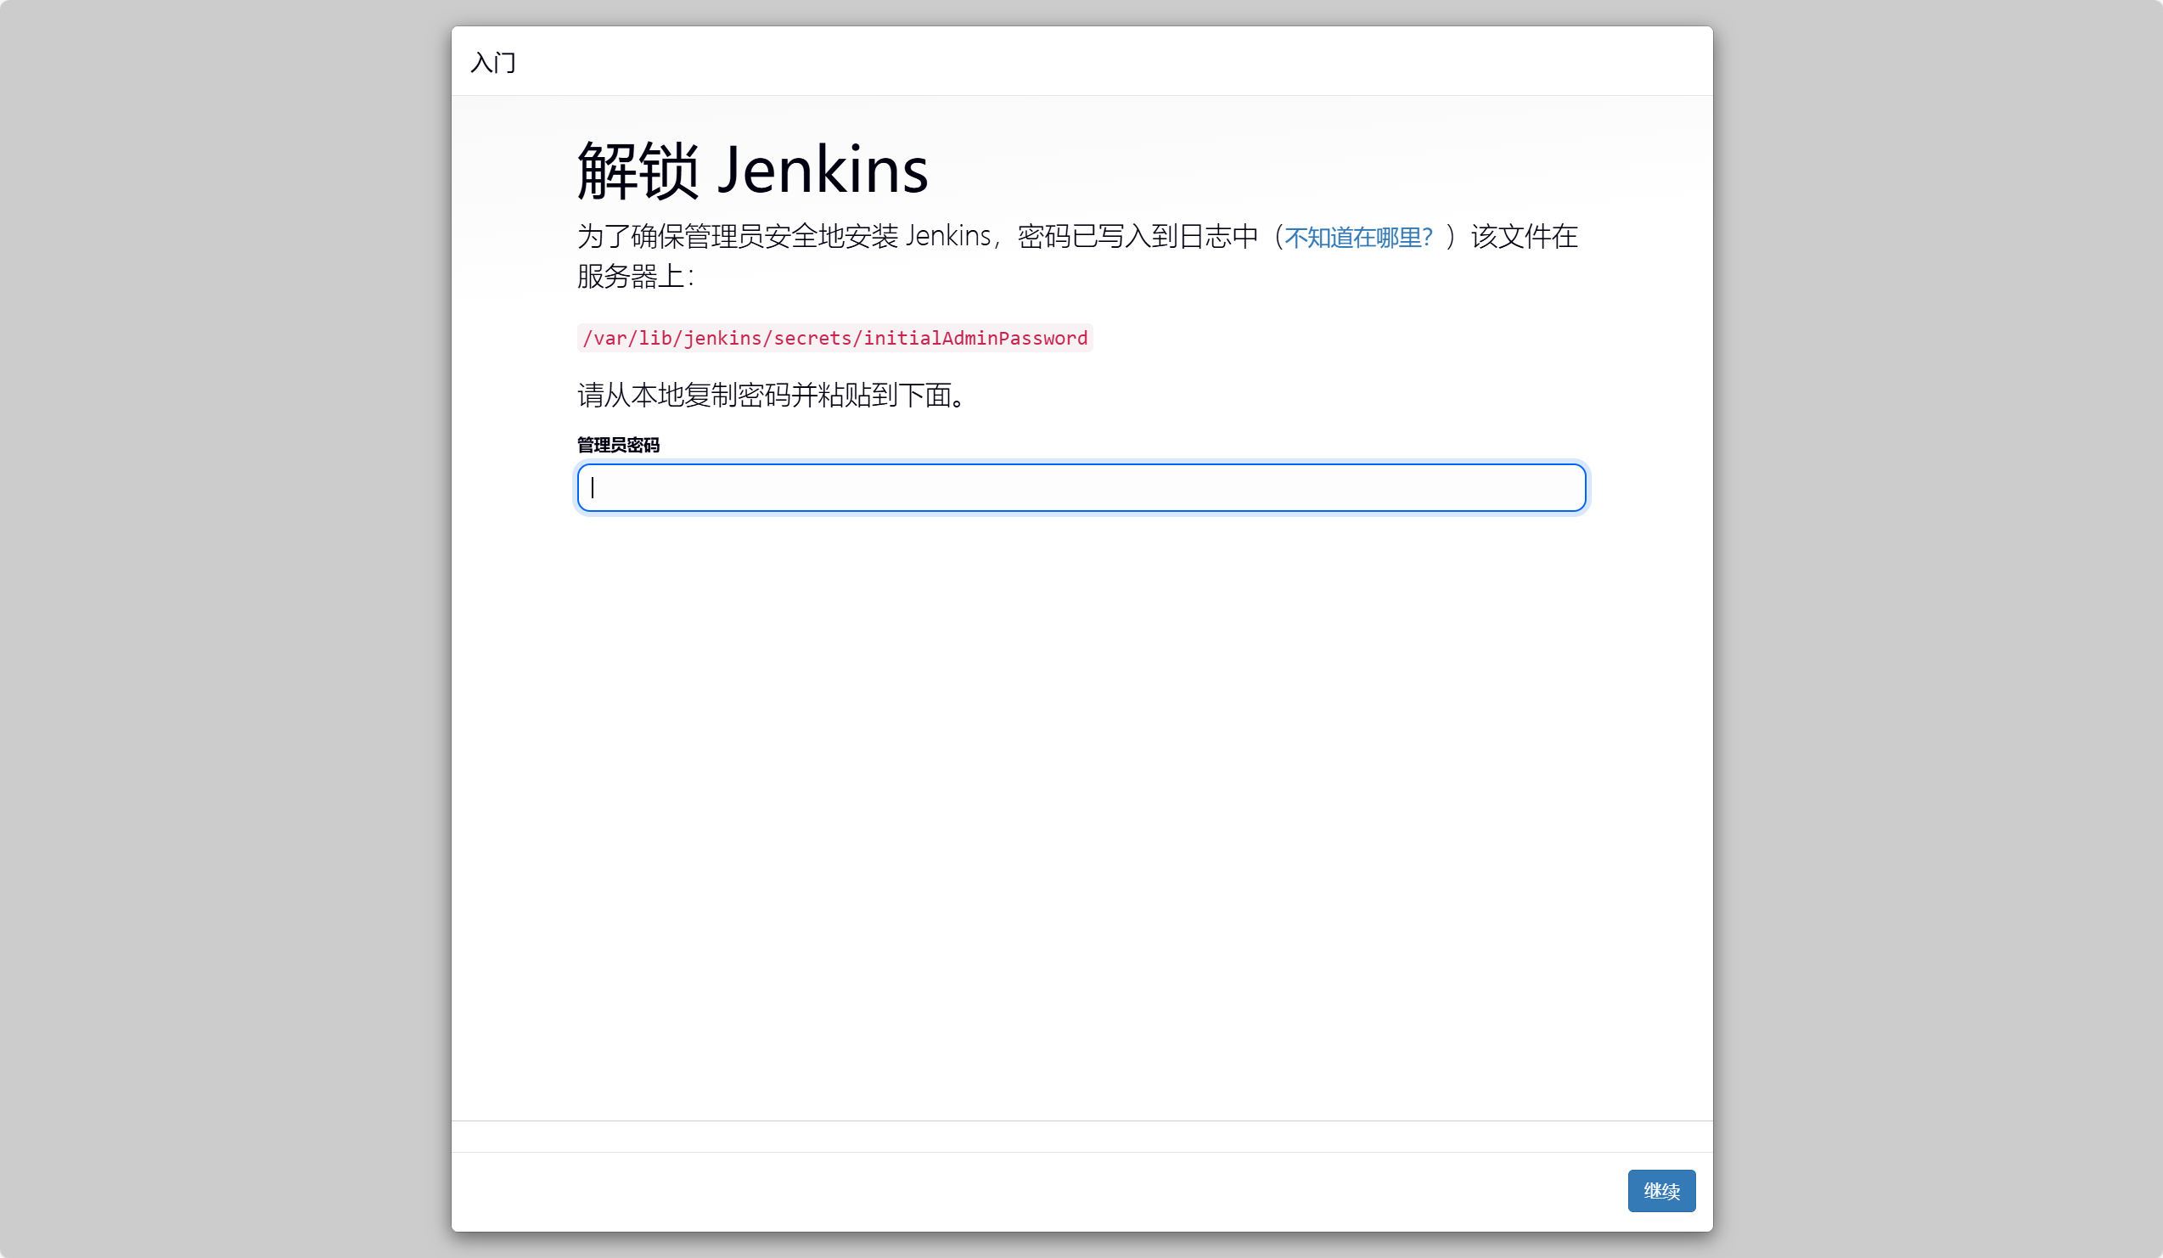The height and width of the screenshot is (1258, 2163).
Task: Click the small Jenkins word in paragraph
Action: 947,236
